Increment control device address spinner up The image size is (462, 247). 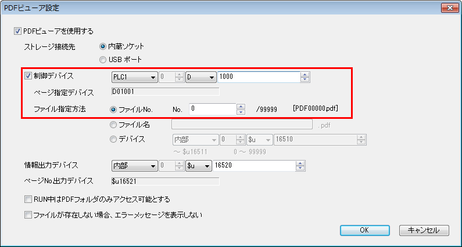[305, 75]
